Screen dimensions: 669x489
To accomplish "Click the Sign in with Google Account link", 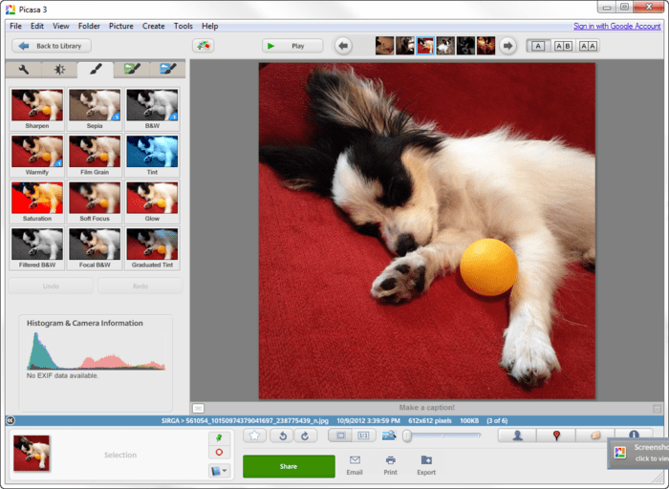I will point(616,26).
